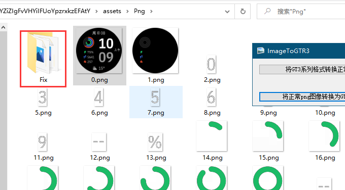The image size is (345, 190).
Task: Click the convert normal png button
Action: 302,97
